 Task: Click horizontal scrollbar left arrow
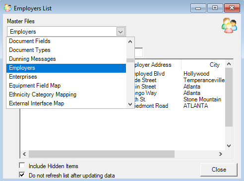pos(24,154)
